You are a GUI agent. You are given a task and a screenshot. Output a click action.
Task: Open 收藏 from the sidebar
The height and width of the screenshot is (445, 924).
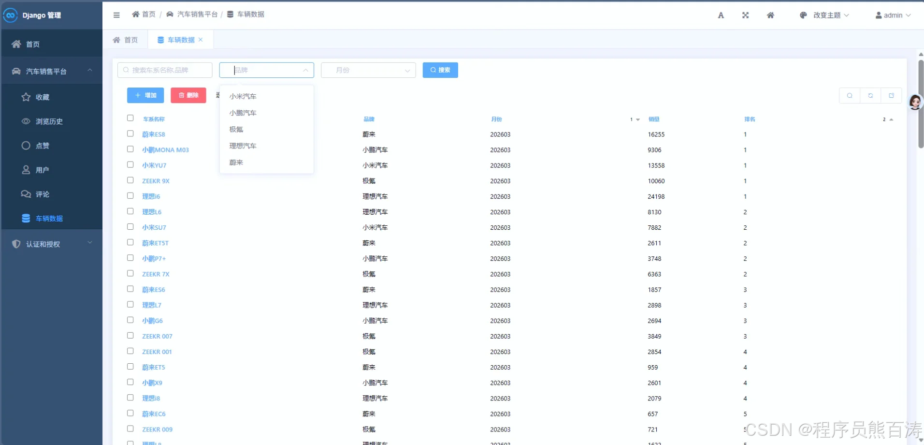click(52, 97)
